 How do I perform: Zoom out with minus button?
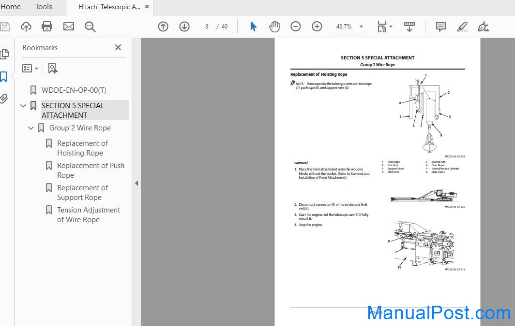pos(296,27)
